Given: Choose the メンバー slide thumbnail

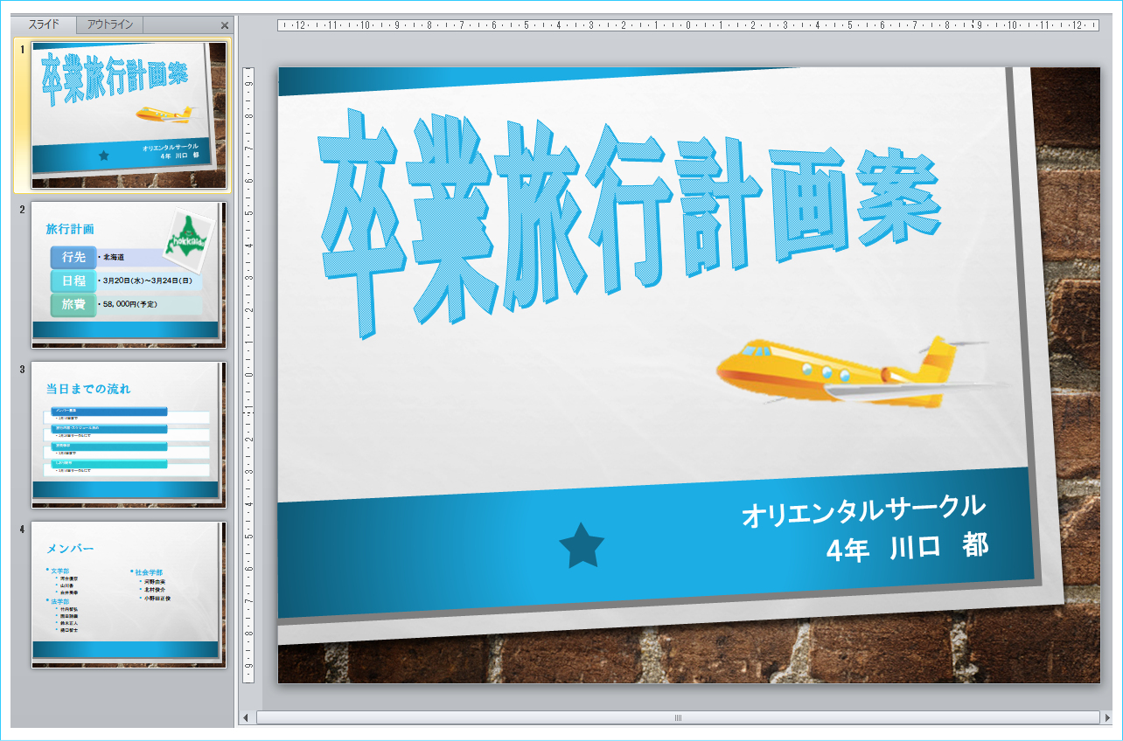Looking at the screenshot, I should [x=129, y=594].
